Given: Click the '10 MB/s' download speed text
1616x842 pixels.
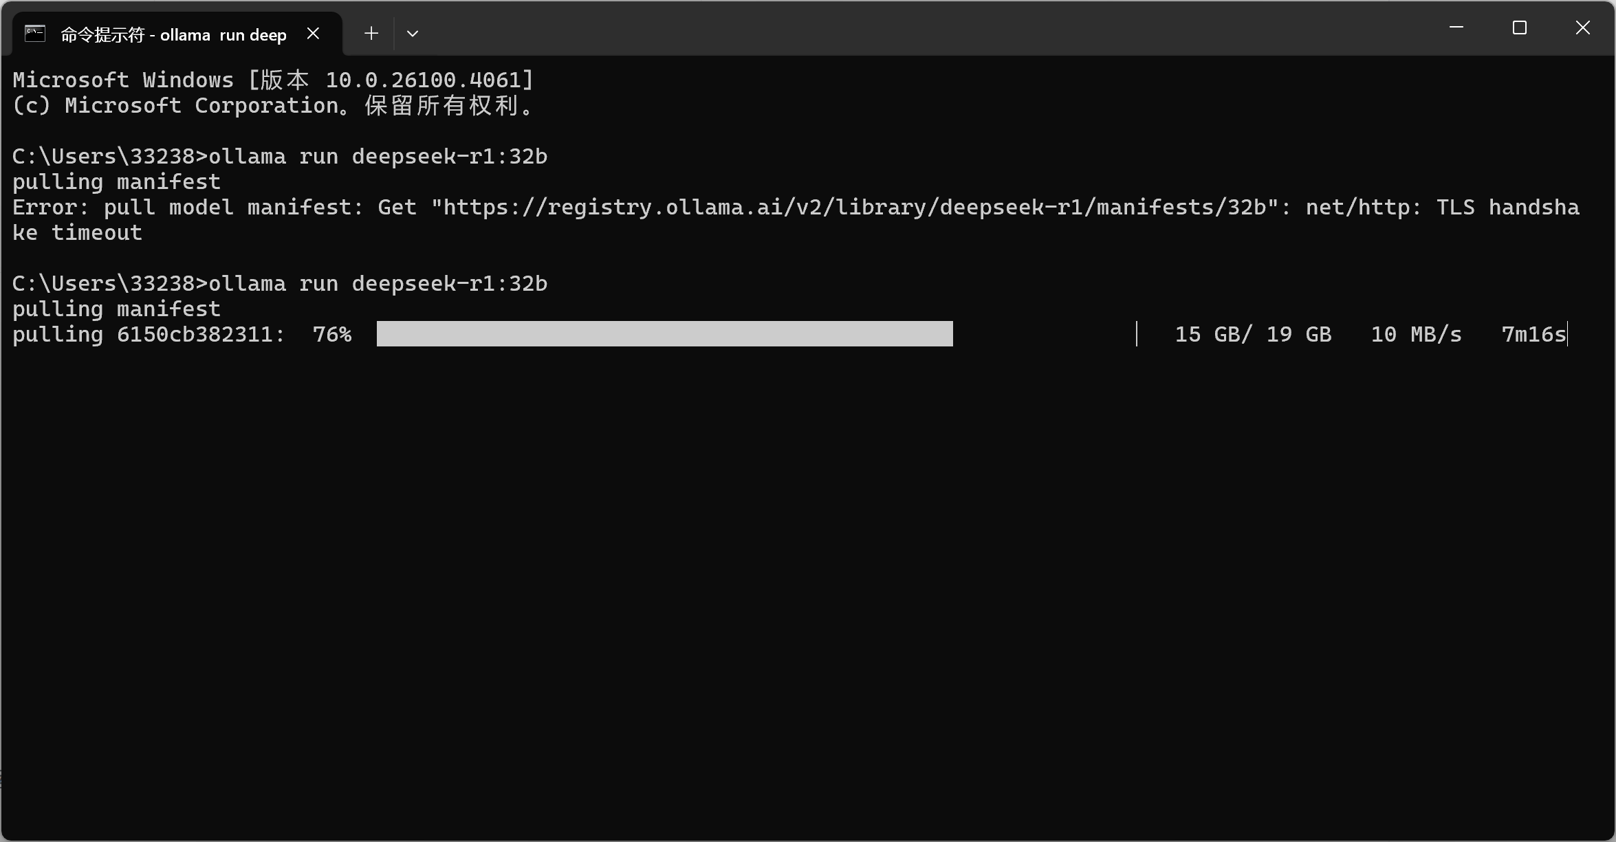Looking at the screenshot, I should [1416, 334].
